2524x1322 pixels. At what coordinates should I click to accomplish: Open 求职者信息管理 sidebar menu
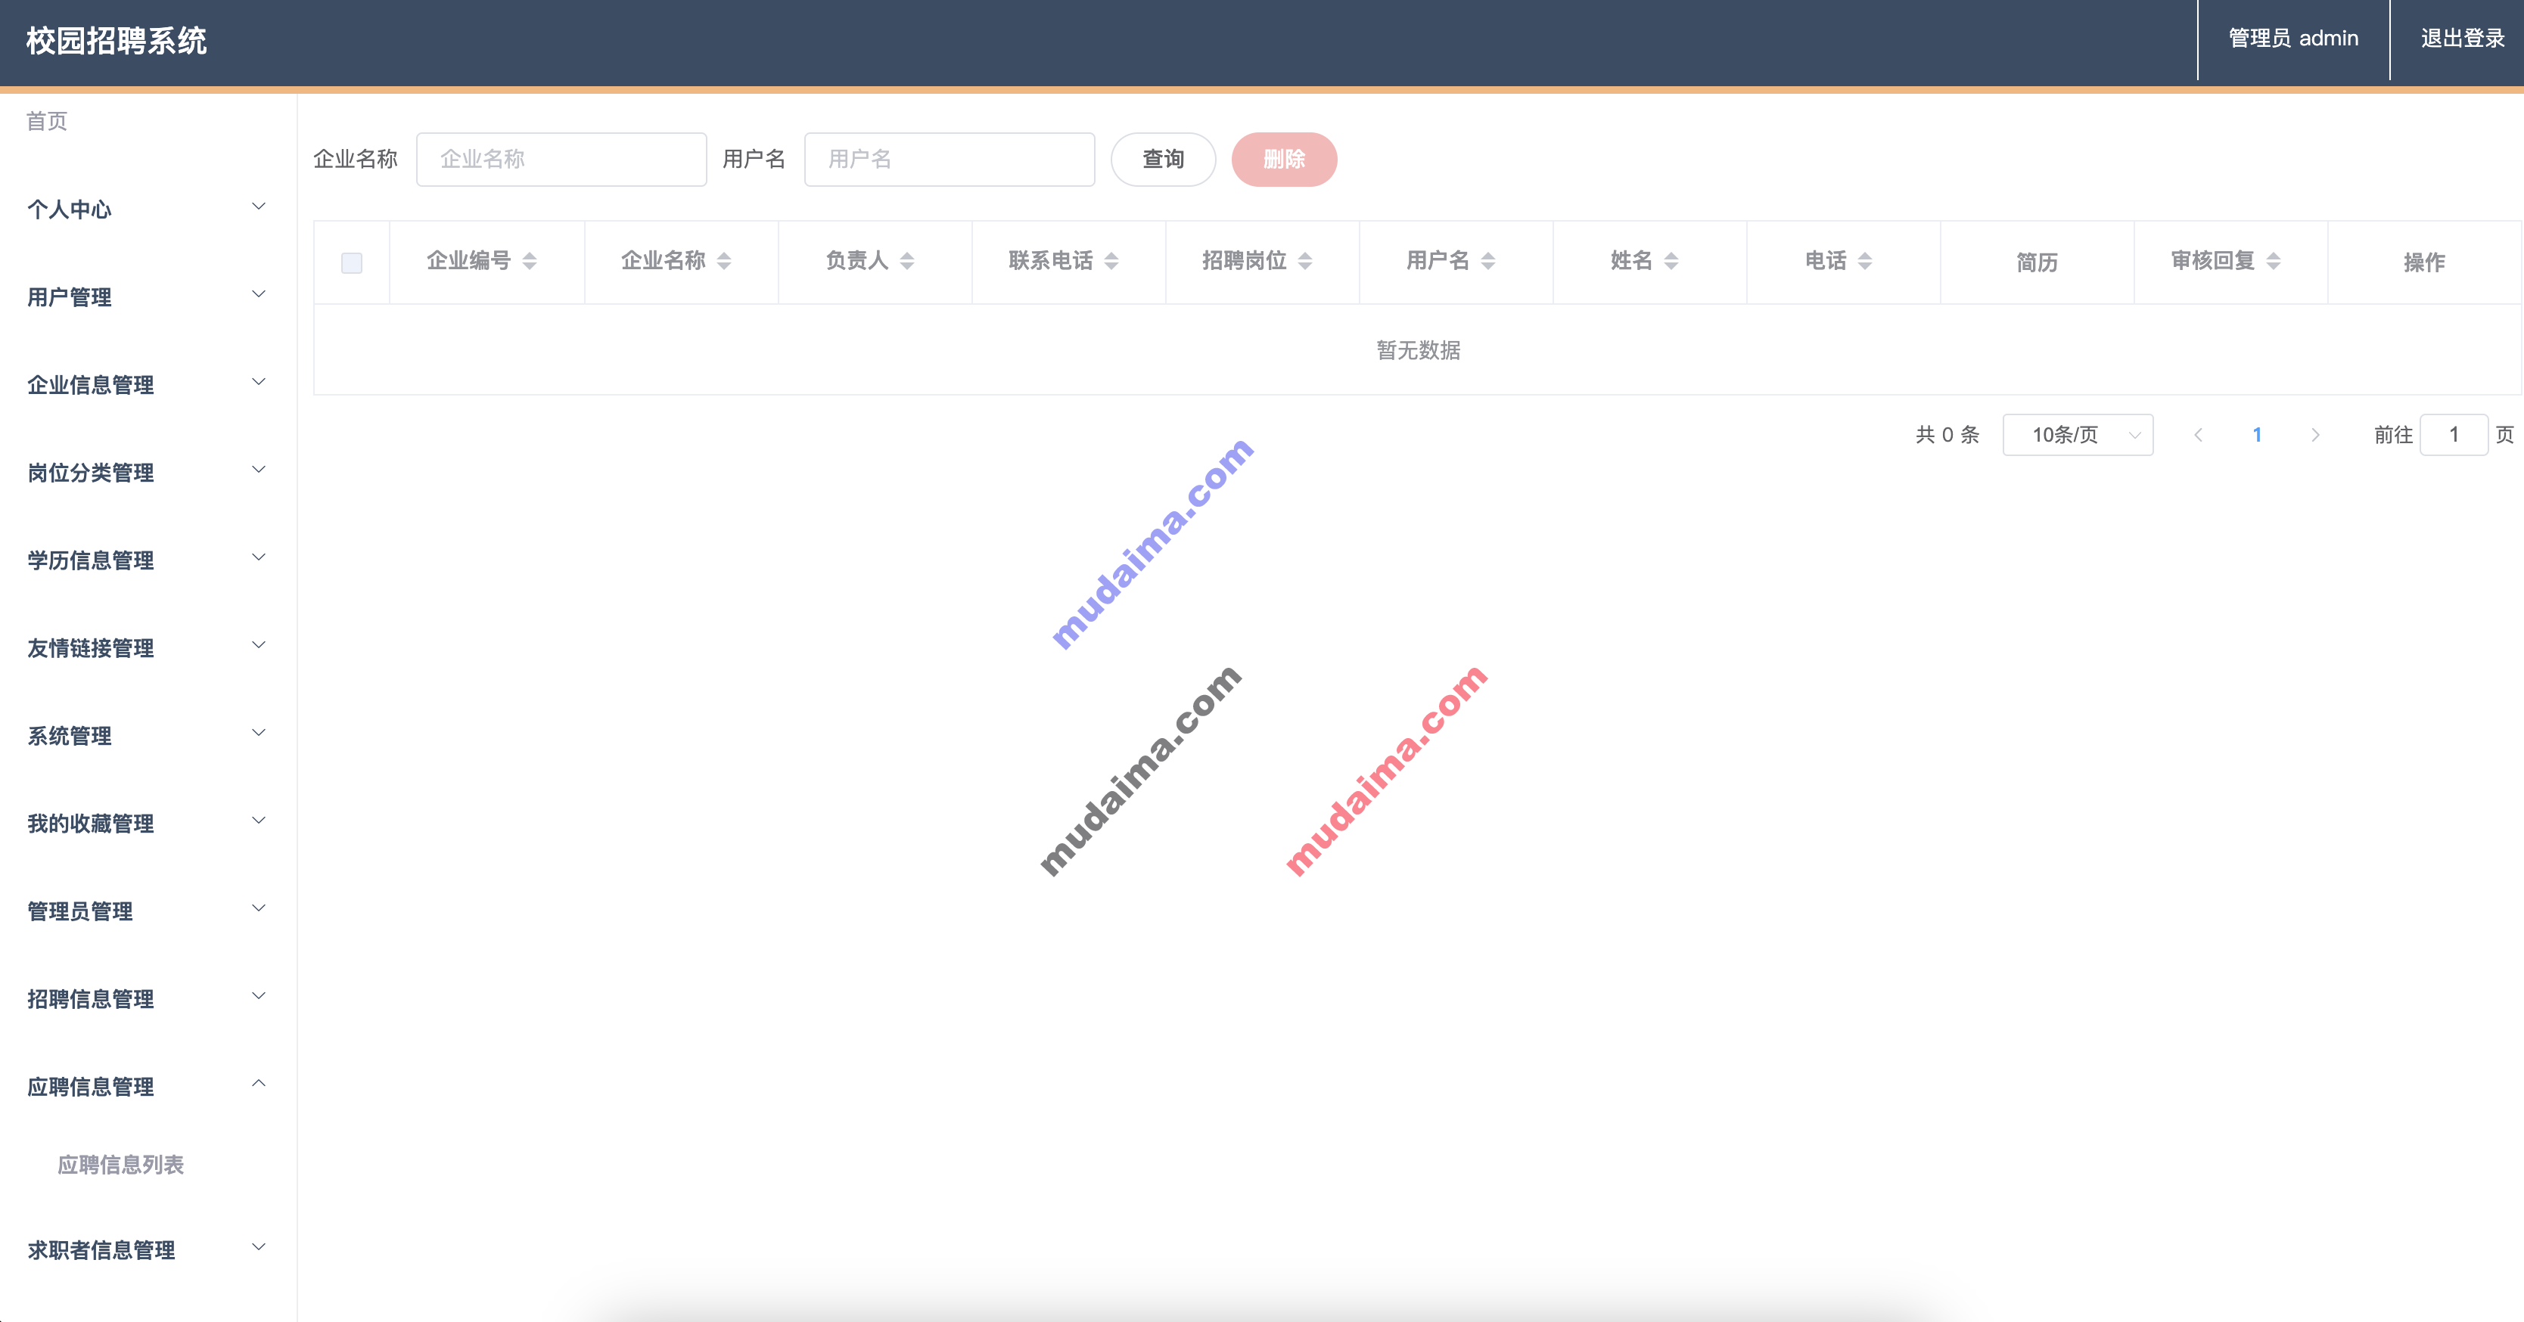[x=148, y=1250]
